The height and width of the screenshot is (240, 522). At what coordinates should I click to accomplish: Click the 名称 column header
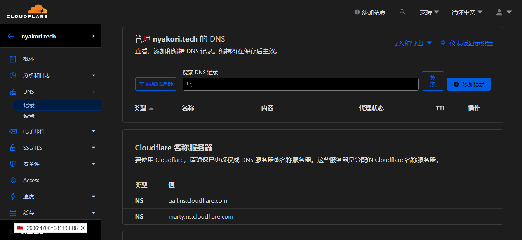coord(188,108)
